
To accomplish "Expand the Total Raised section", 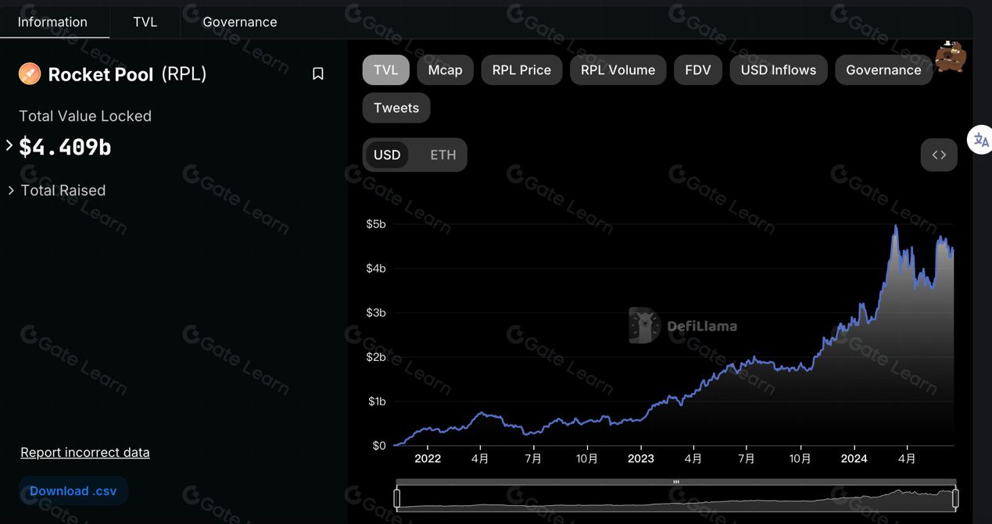I will [57, 191].
